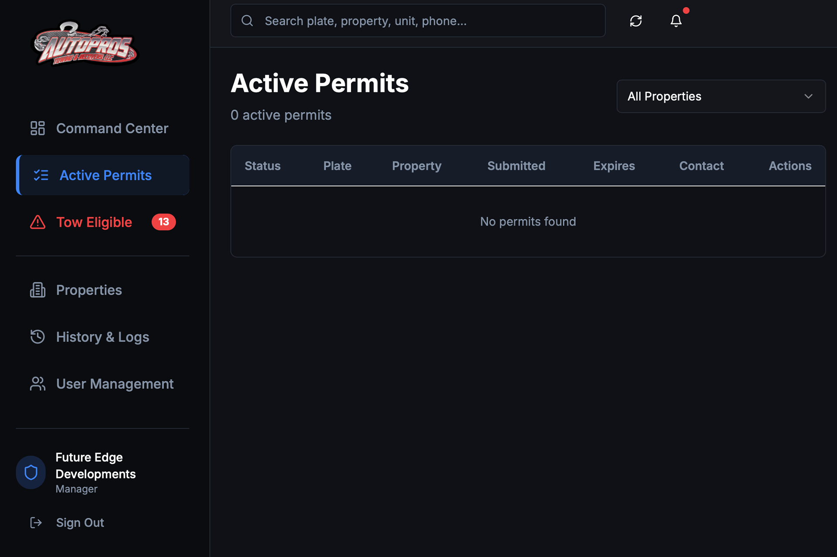Click the search magnifier icon
This screenshot has height=557, width=837.
247,21
